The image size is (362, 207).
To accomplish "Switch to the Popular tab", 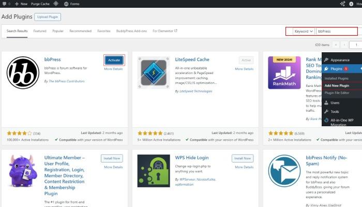I will pos(58,31).
